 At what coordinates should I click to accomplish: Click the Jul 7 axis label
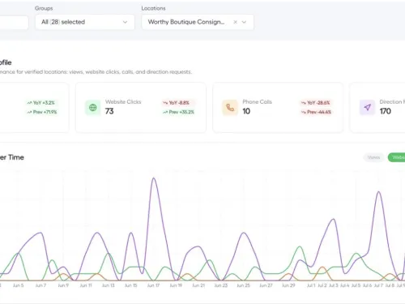(x=378, y=285)
